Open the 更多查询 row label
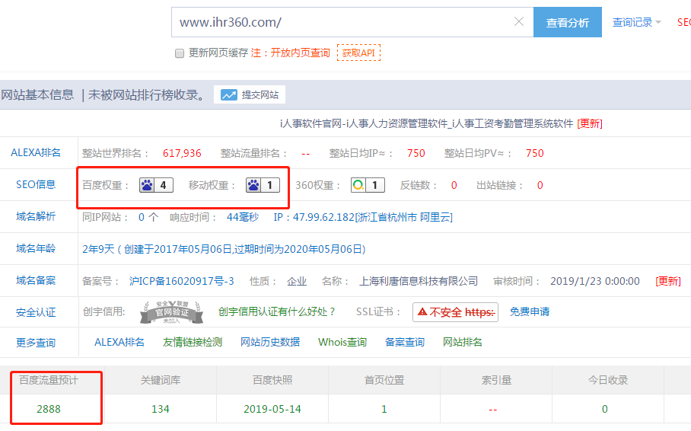The width and height of the screenshot is (691, 431). click(x=36, y=343)
